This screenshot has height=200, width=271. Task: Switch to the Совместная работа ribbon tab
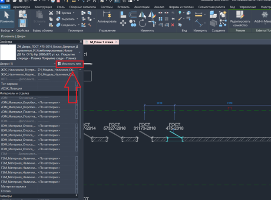[212, 7]
